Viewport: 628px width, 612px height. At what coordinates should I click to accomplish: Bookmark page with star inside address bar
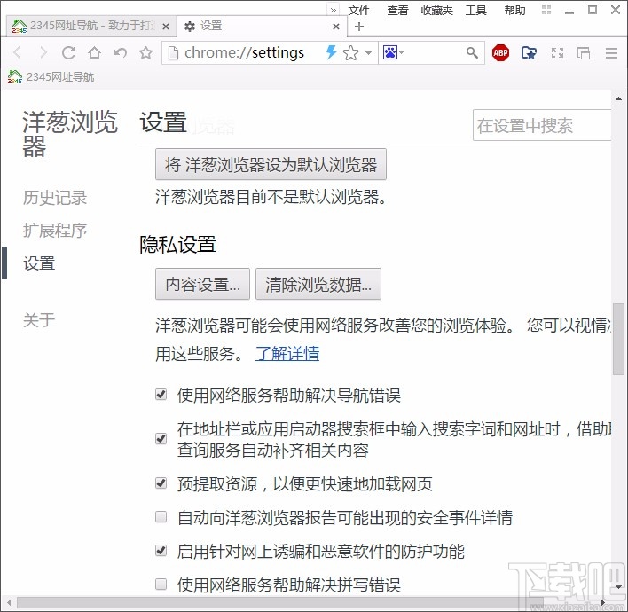pos(351,52)
